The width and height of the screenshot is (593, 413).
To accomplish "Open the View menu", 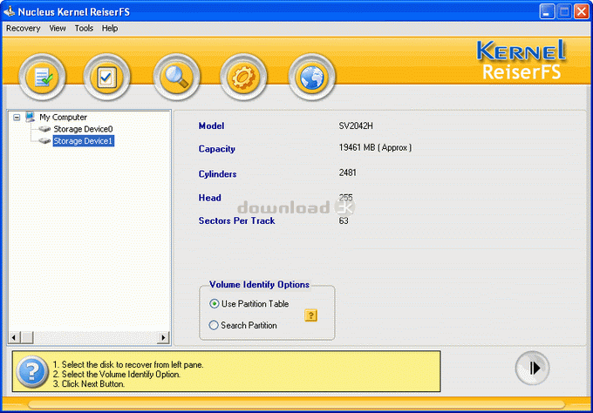I will click(x=58, y=29).
